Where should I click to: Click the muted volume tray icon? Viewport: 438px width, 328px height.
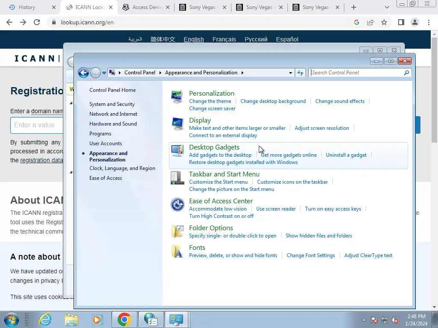coord(395,320)
